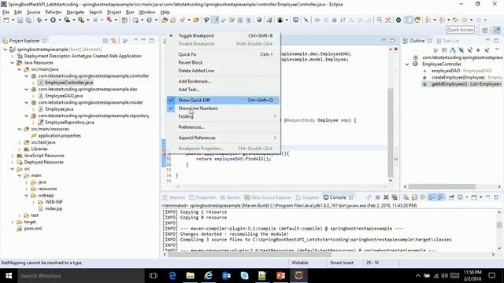
Task: Open Preferences from context menu
Action: tap(223, 127)
